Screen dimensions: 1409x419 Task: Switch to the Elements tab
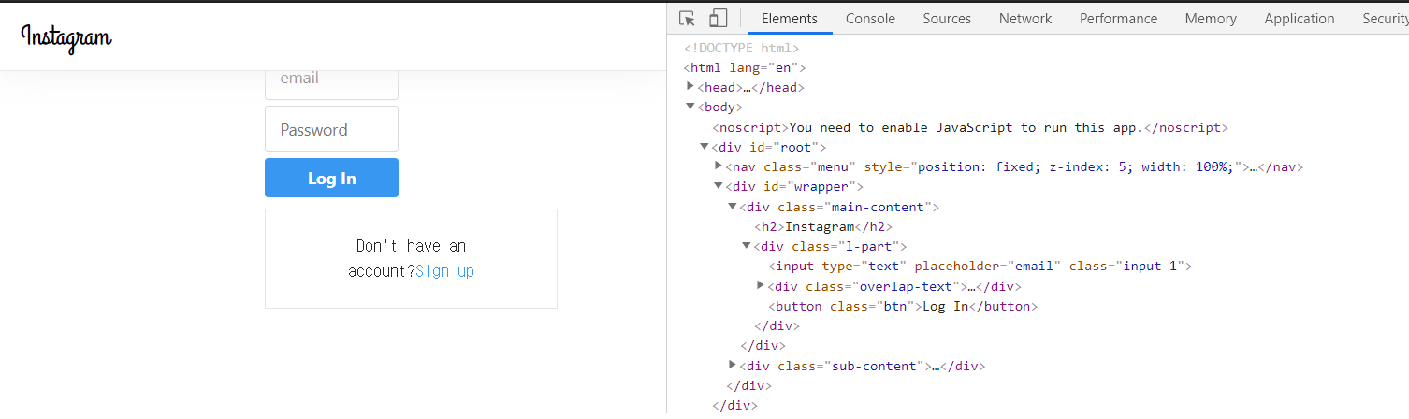click(790, 19)
